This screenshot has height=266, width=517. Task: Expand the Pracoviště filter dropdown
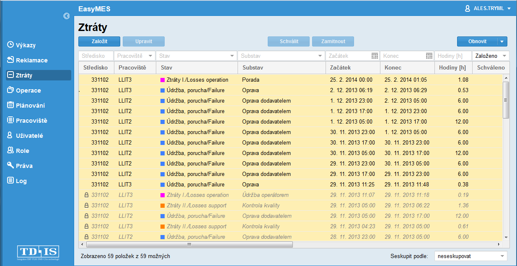pos(150,56)
